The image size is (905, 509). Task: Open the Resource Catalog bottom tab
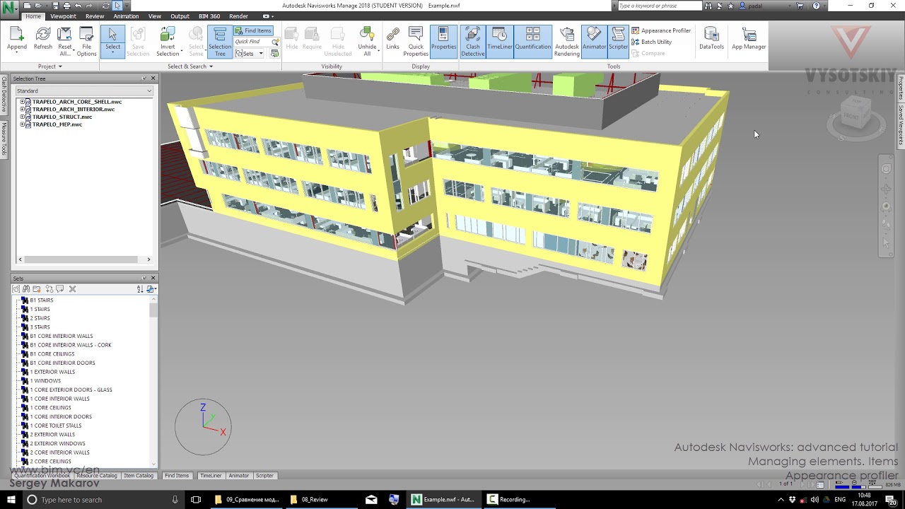click(97, 476)
